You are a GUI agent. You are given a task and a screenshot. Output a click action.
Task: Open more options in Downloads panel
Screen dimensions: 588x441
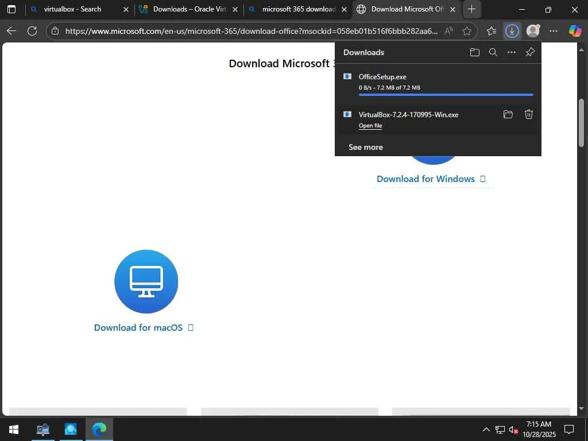[x=512, y=52]
